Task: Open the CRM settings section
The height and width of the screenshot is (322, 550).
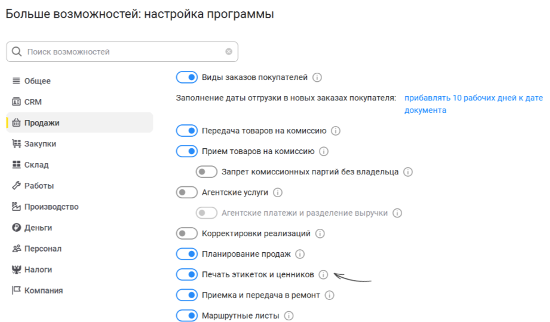Action: 80,102
